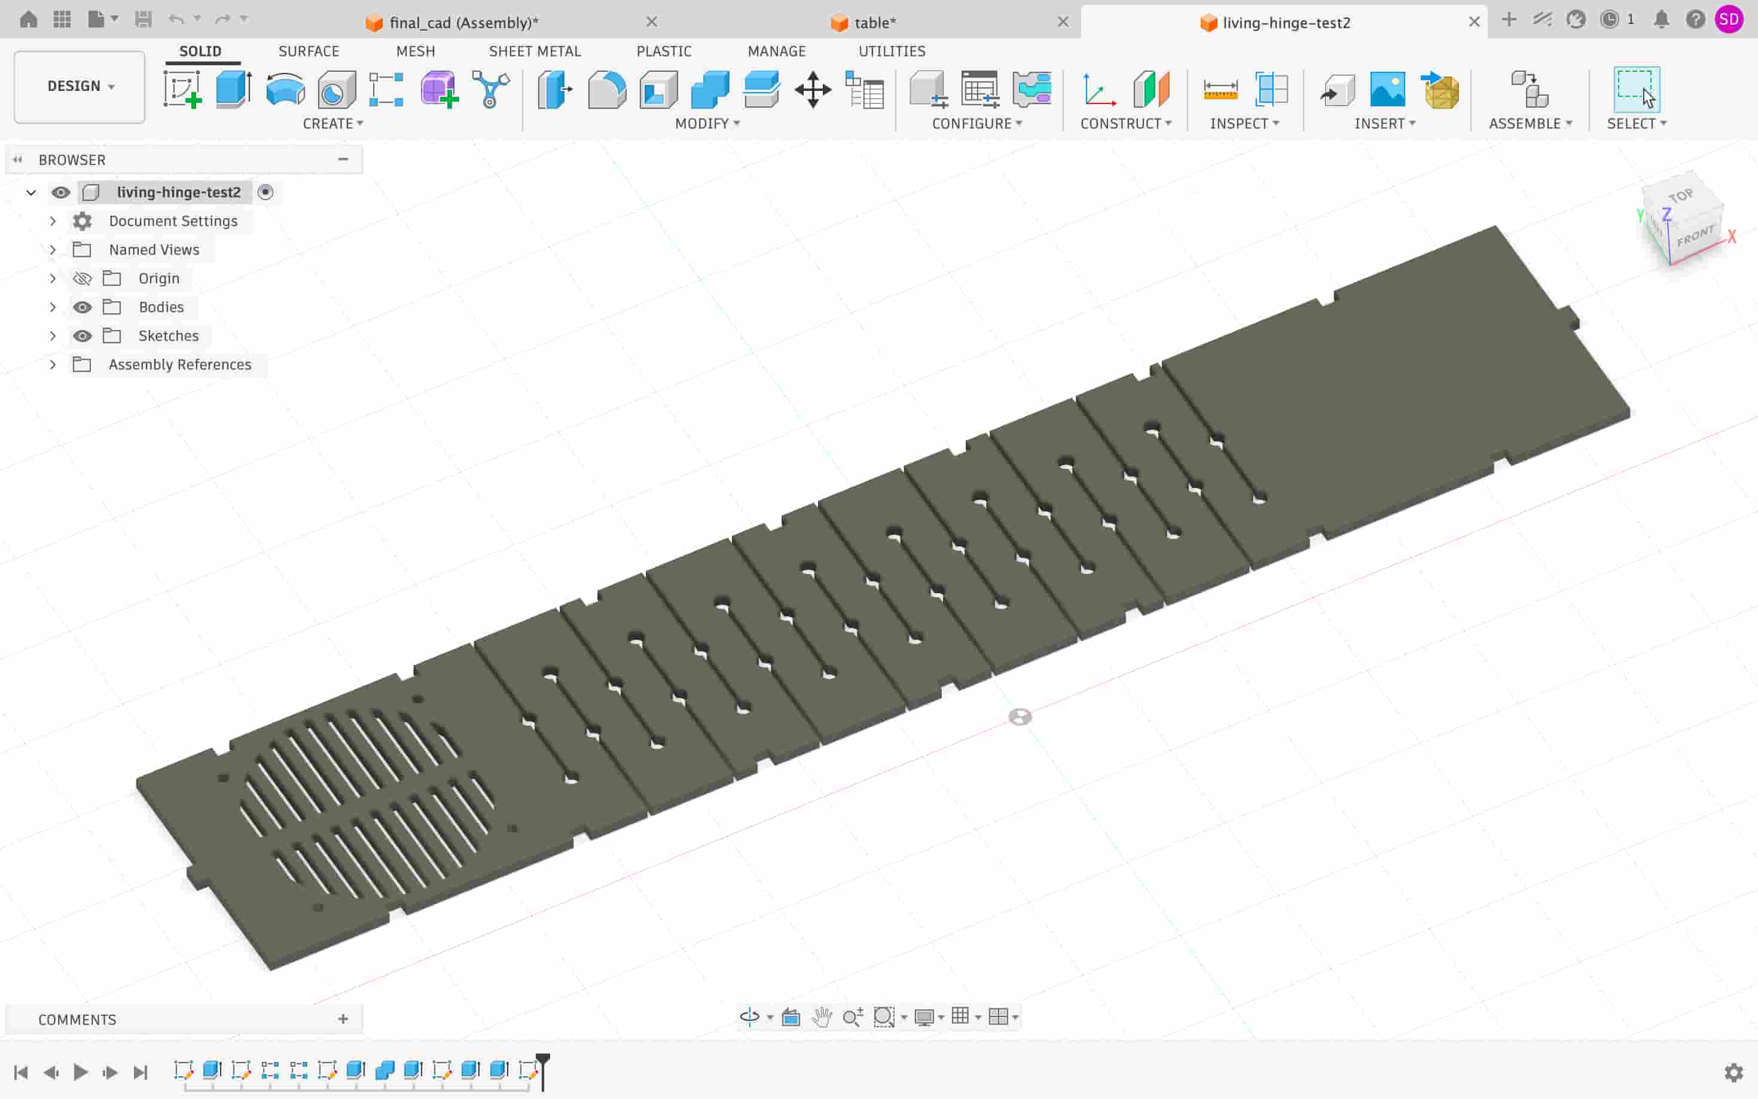Select the Hole tool
The height and width of the screenshot is (1099, 1758).
337,90
